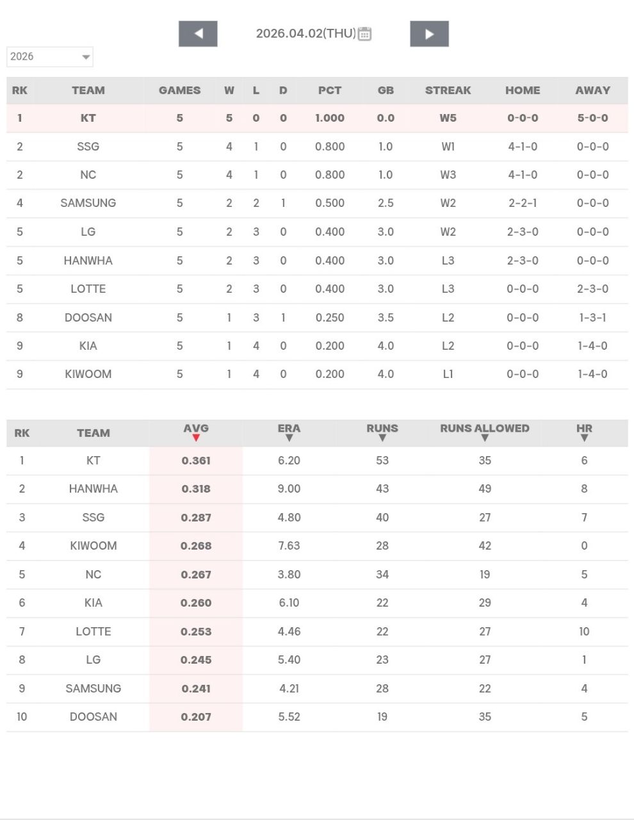Sort stats table by HR arrow
Screen dimensions: 634x820
click(x=584, y=438)
